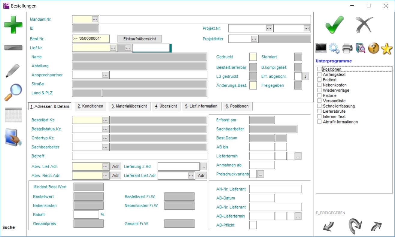
Task: Open the Mandant.Nr. lookup button
Action: click(95, 19)
